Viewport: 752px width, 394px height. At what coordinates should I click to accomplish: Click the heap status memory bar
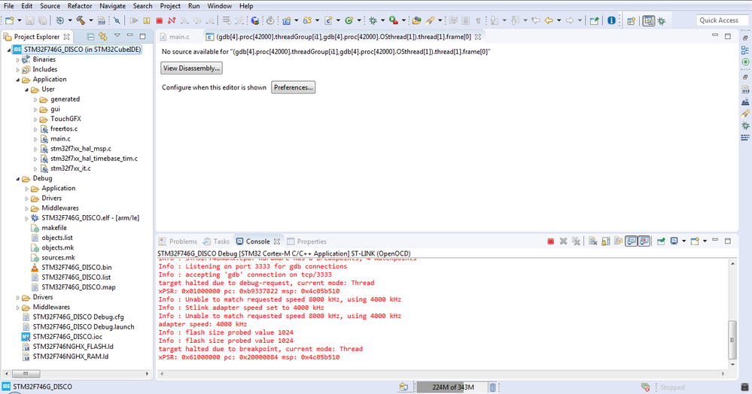[x=451, y=387]
